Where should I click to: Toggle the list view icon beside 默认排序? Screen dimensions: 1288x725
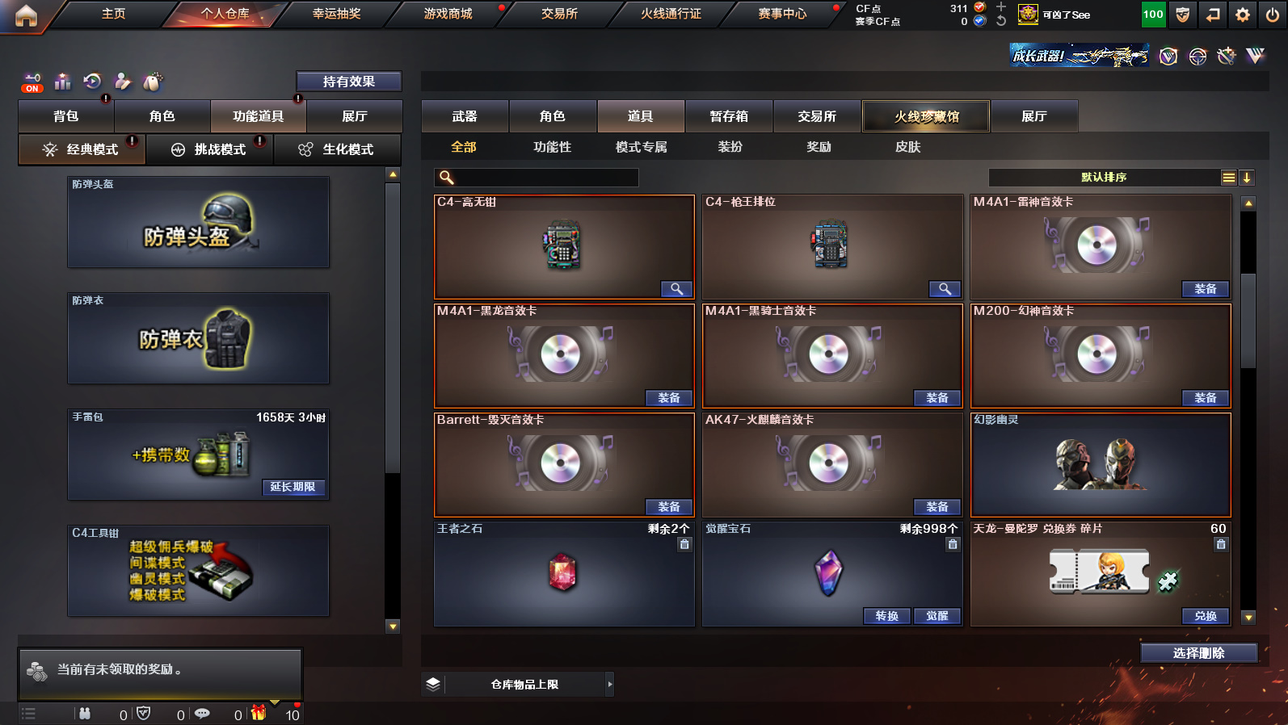point(1229,178)
